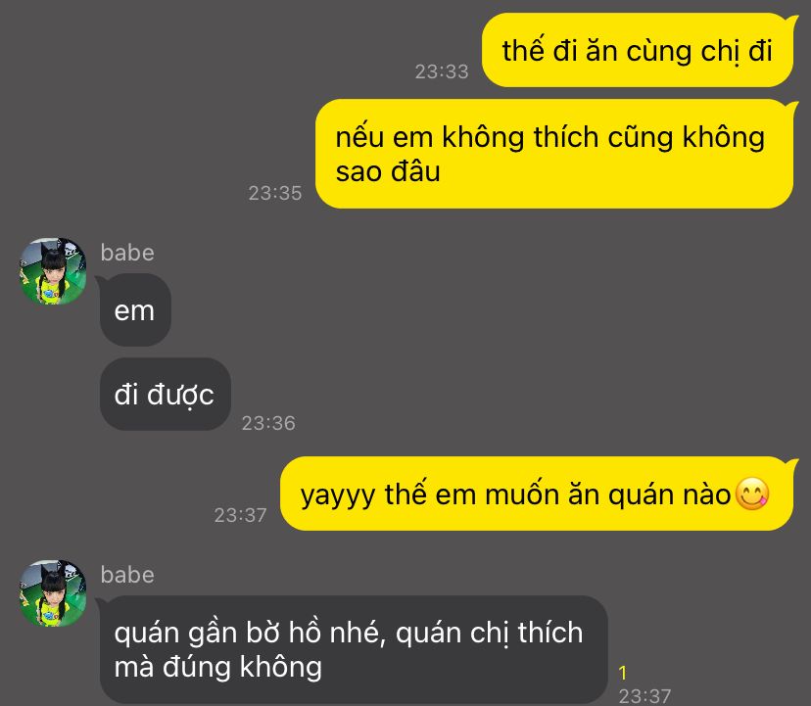Tap the 'đi được' message bubble
The width and height of the screenshot is (811, 706).
point(165,394)
